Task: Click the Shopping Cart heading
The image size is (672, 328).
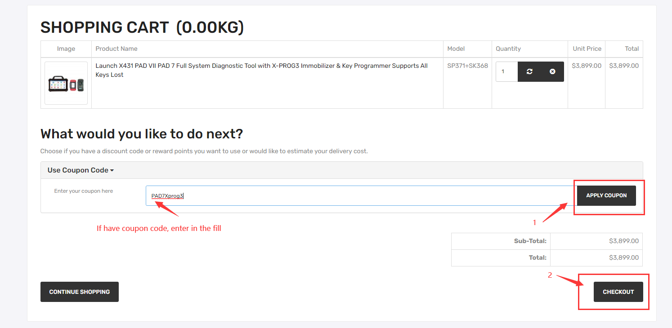Action: pos(142,27)
